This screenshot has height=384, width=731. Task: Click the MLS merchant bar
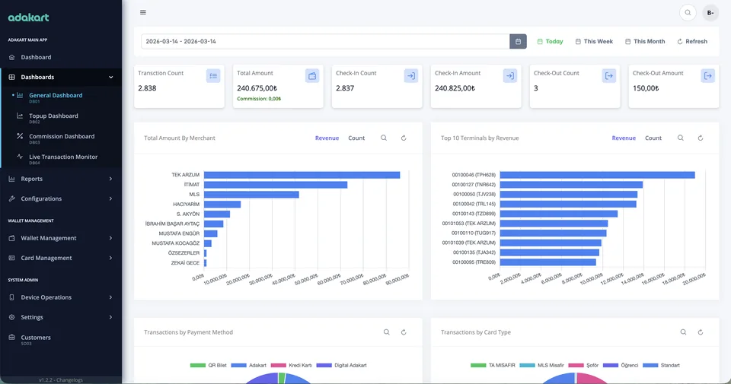click(x=251, y=195)
